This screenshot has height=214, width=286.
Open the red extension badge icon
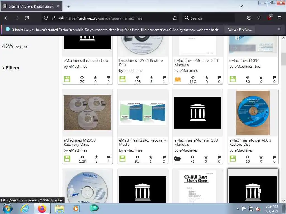[270, 18]
